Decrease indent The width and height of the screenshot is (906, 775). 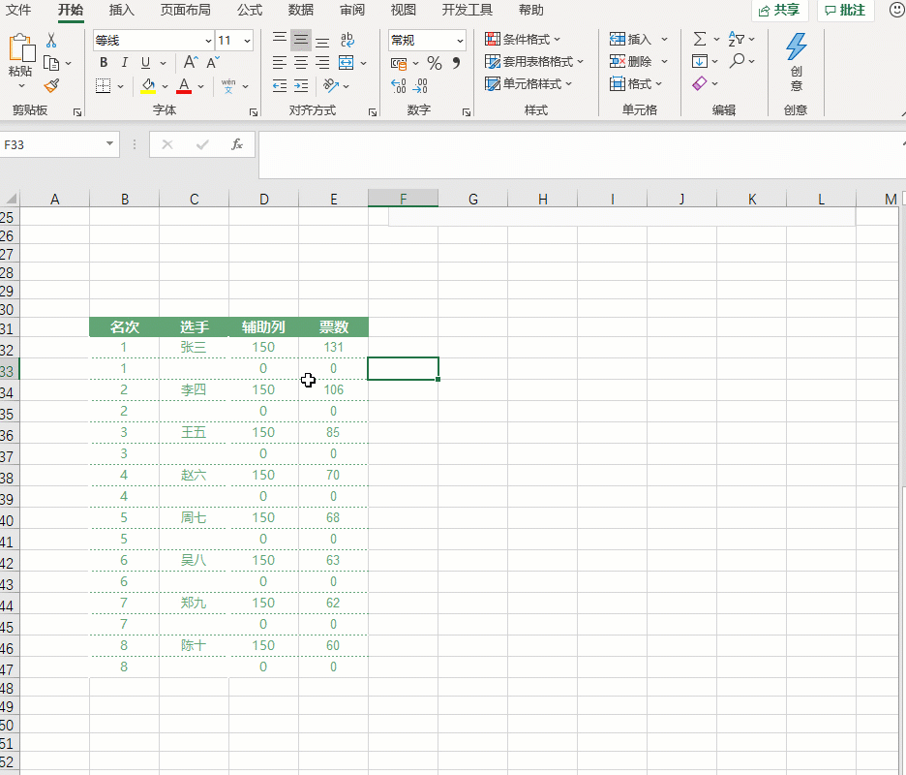280,86
